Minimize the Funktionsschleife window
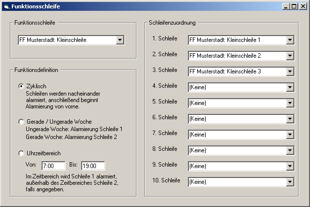Image resolution: width=310 pixels, height=207 pixels. [x=286, y=6]
